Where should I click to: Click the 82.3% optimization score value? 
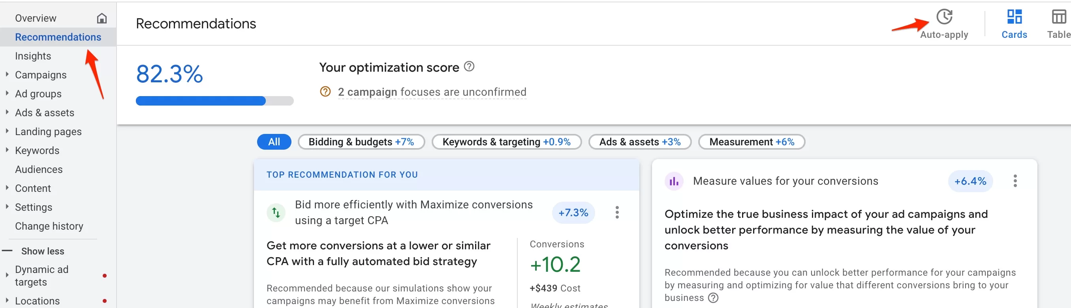point(170,74)
